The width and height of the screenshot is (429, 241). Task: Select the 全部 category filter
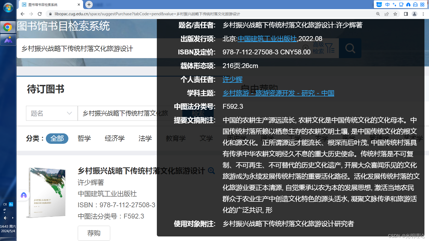tap(57, 138)
